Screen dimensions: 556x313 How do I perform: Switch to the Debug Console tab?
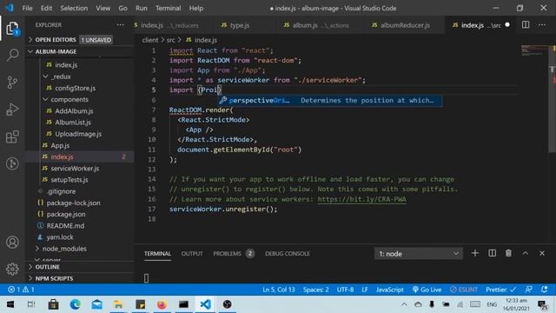click(x=288, y=253)
